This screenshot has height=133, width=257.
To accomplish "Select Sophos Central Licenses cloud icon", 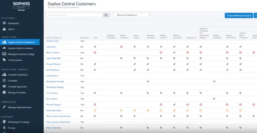I will [x=4, y=48].
